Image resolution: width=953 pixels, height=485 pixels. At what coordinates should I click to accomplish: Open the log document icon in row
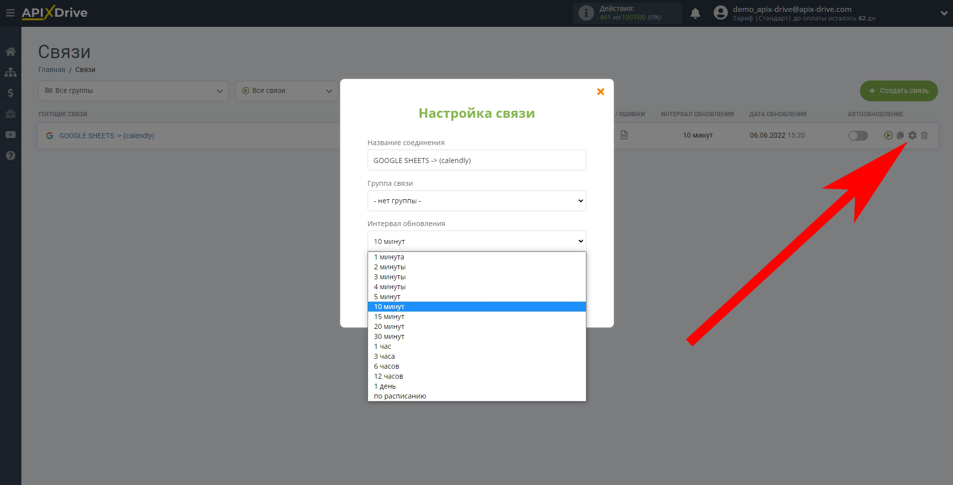tap(624, 135)
